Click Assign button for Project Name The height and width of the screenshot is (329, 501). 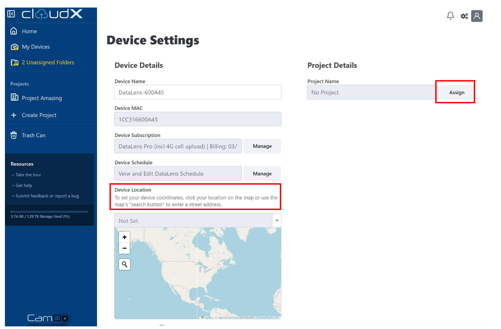tap(456, 92)
